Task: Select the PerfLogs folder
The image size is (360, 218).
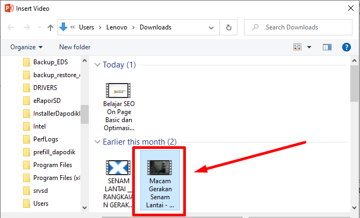Action: [46, 139]
